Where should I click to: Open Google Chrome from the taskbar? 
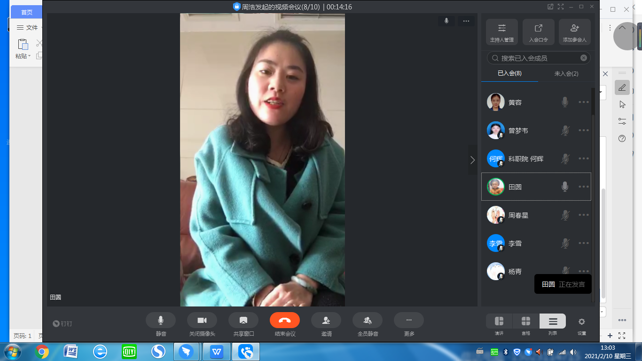click(x=42, y=352)
